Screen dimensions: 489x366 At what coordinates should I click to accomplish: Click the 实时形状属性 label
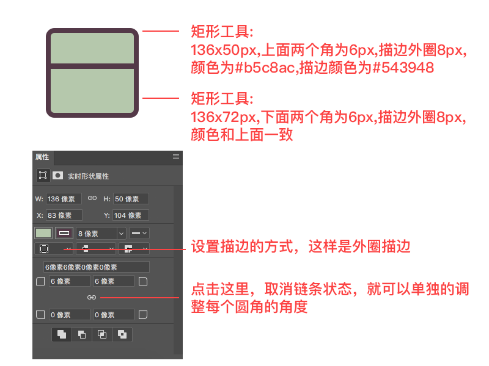(88, 176)
